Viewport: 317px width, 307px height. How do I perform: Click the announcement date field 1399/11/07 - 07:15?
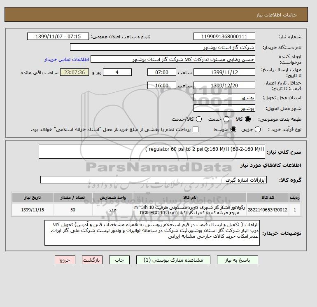coord(58,37)
